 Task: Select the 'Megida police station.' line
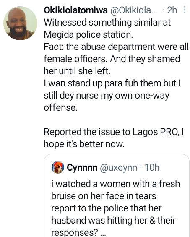tap(88, 35)
